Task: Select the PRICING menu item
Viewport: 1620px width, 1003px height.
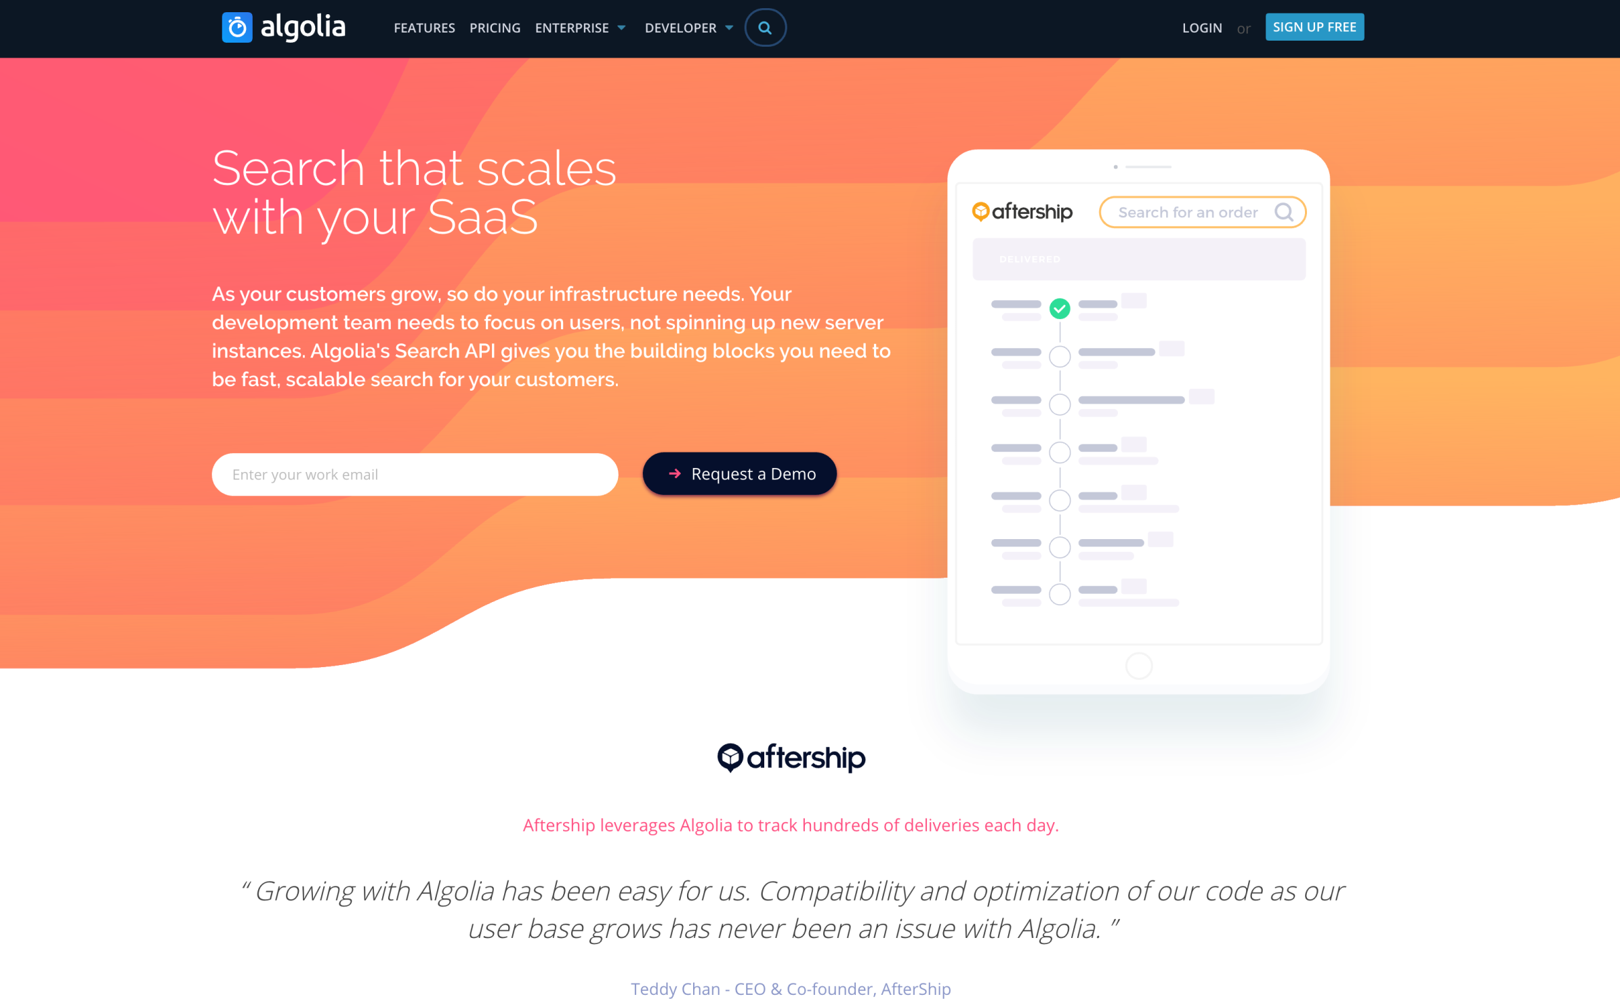Action: (x=495, y=28)
